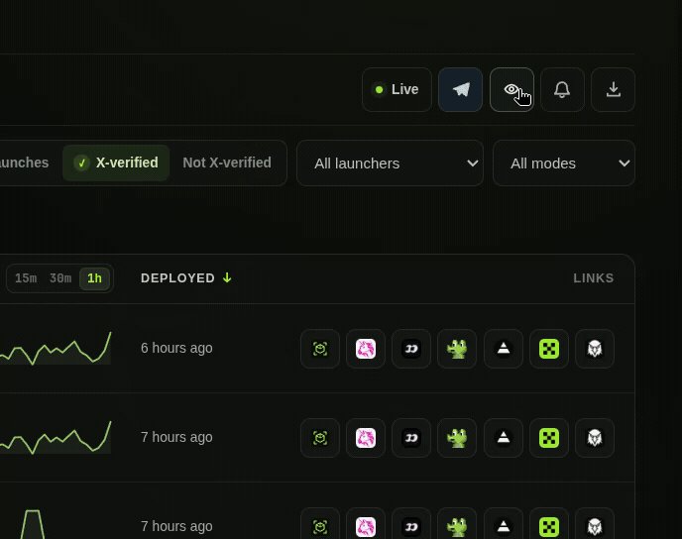This screenshot has height=539, width=682.
Task: Click the LINKS column header
Action: point(593,278)
